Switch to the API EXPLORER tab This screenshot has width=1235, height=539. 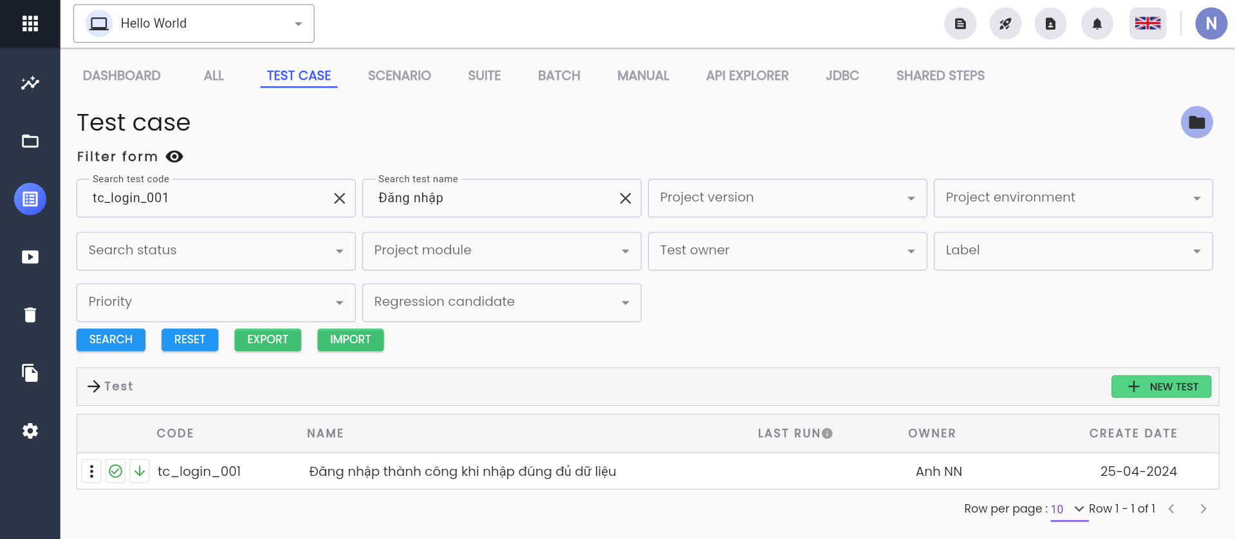point(747,75)
